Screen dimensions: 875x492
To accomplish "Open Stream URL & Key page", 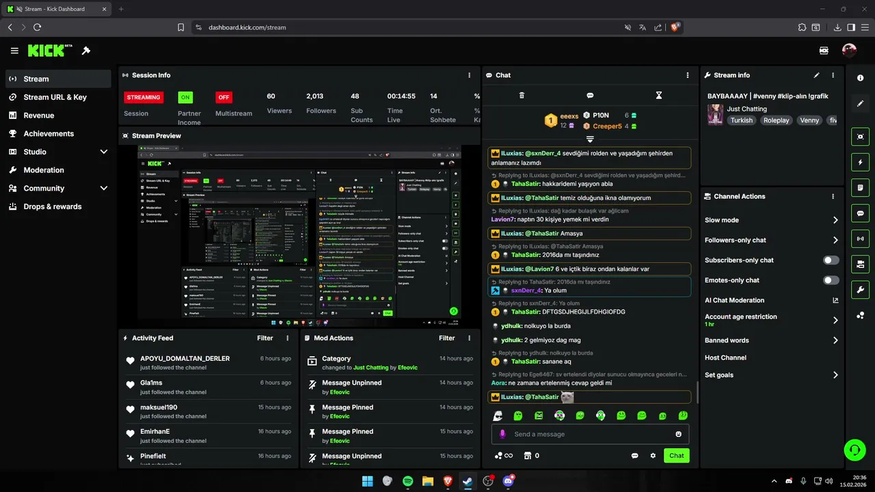I will [x=58, y=97].
